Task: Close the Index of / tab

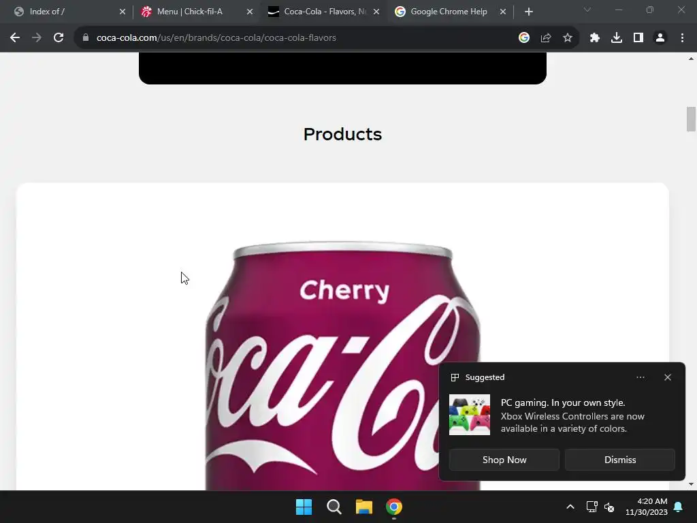Action: pos(123,12)
